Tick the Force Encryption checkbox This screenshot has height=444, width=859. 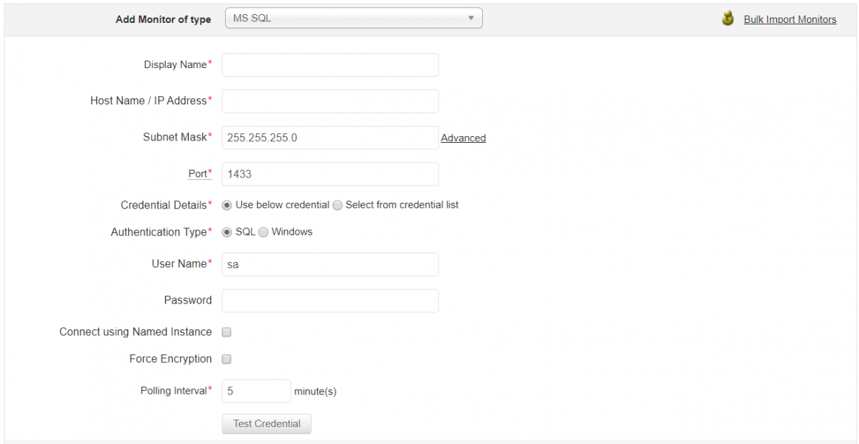click(227, 359)
